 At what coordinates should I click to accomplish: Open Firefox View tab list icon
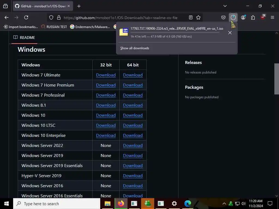pyautogui.click(x=5, y=6)
